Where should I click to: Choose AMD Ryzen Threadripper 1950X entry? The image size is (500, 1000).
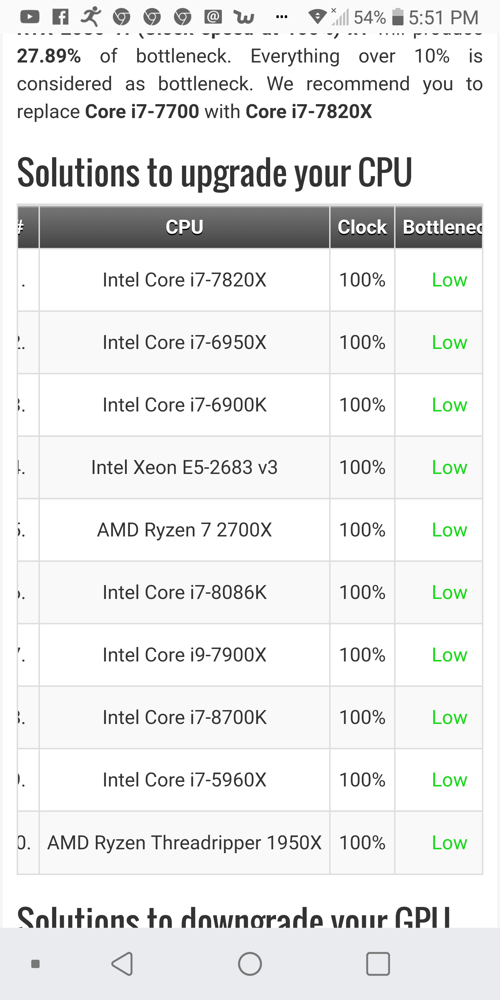coord(184,843)
